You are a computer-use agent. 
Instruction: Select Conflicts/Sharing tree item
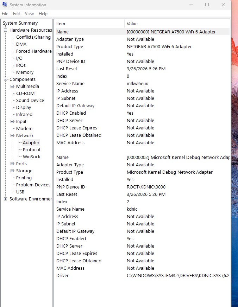[33, 37]
